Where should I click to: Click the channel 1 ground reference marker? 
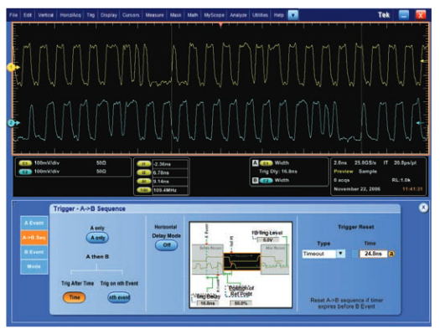tap(13, 68)
